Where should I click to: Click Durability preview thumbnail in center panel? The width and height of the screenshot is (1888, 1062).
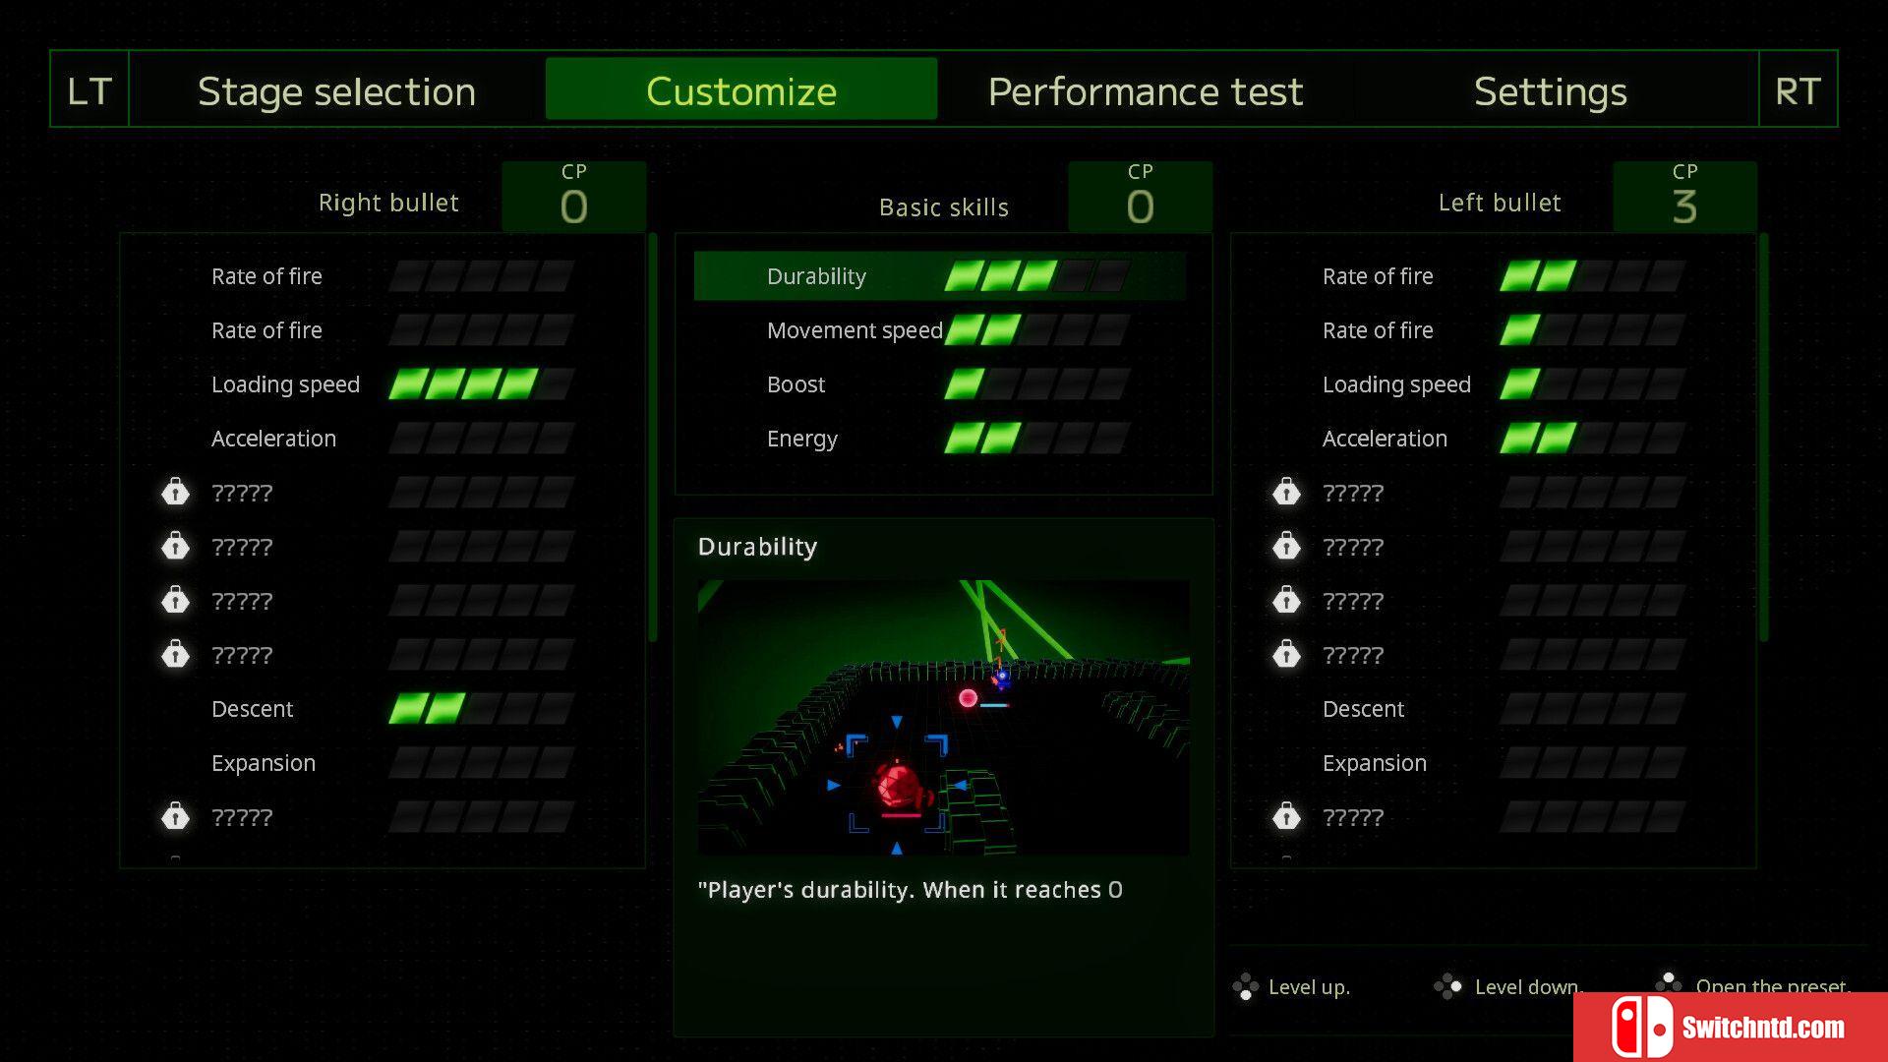944,711
